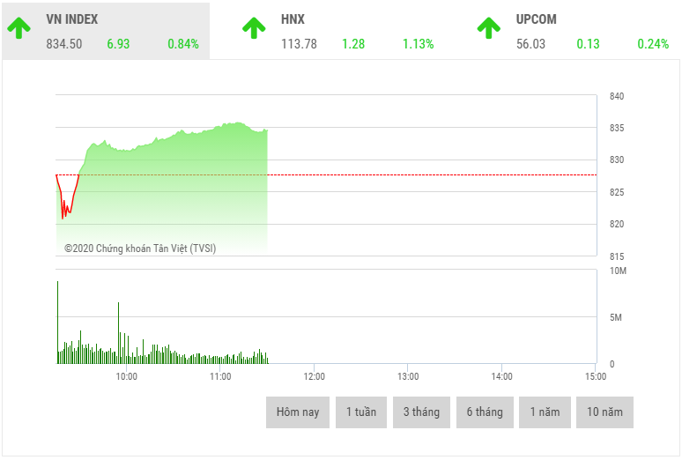
Task: Click the red dashed reference price line
Action: [397, 174]
